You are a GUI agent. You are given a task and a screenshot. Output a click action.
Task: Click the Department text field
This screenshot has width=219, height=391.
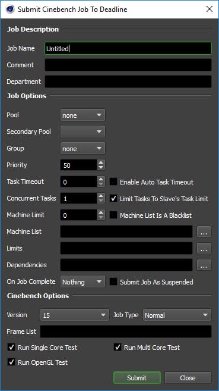(128, 82)
